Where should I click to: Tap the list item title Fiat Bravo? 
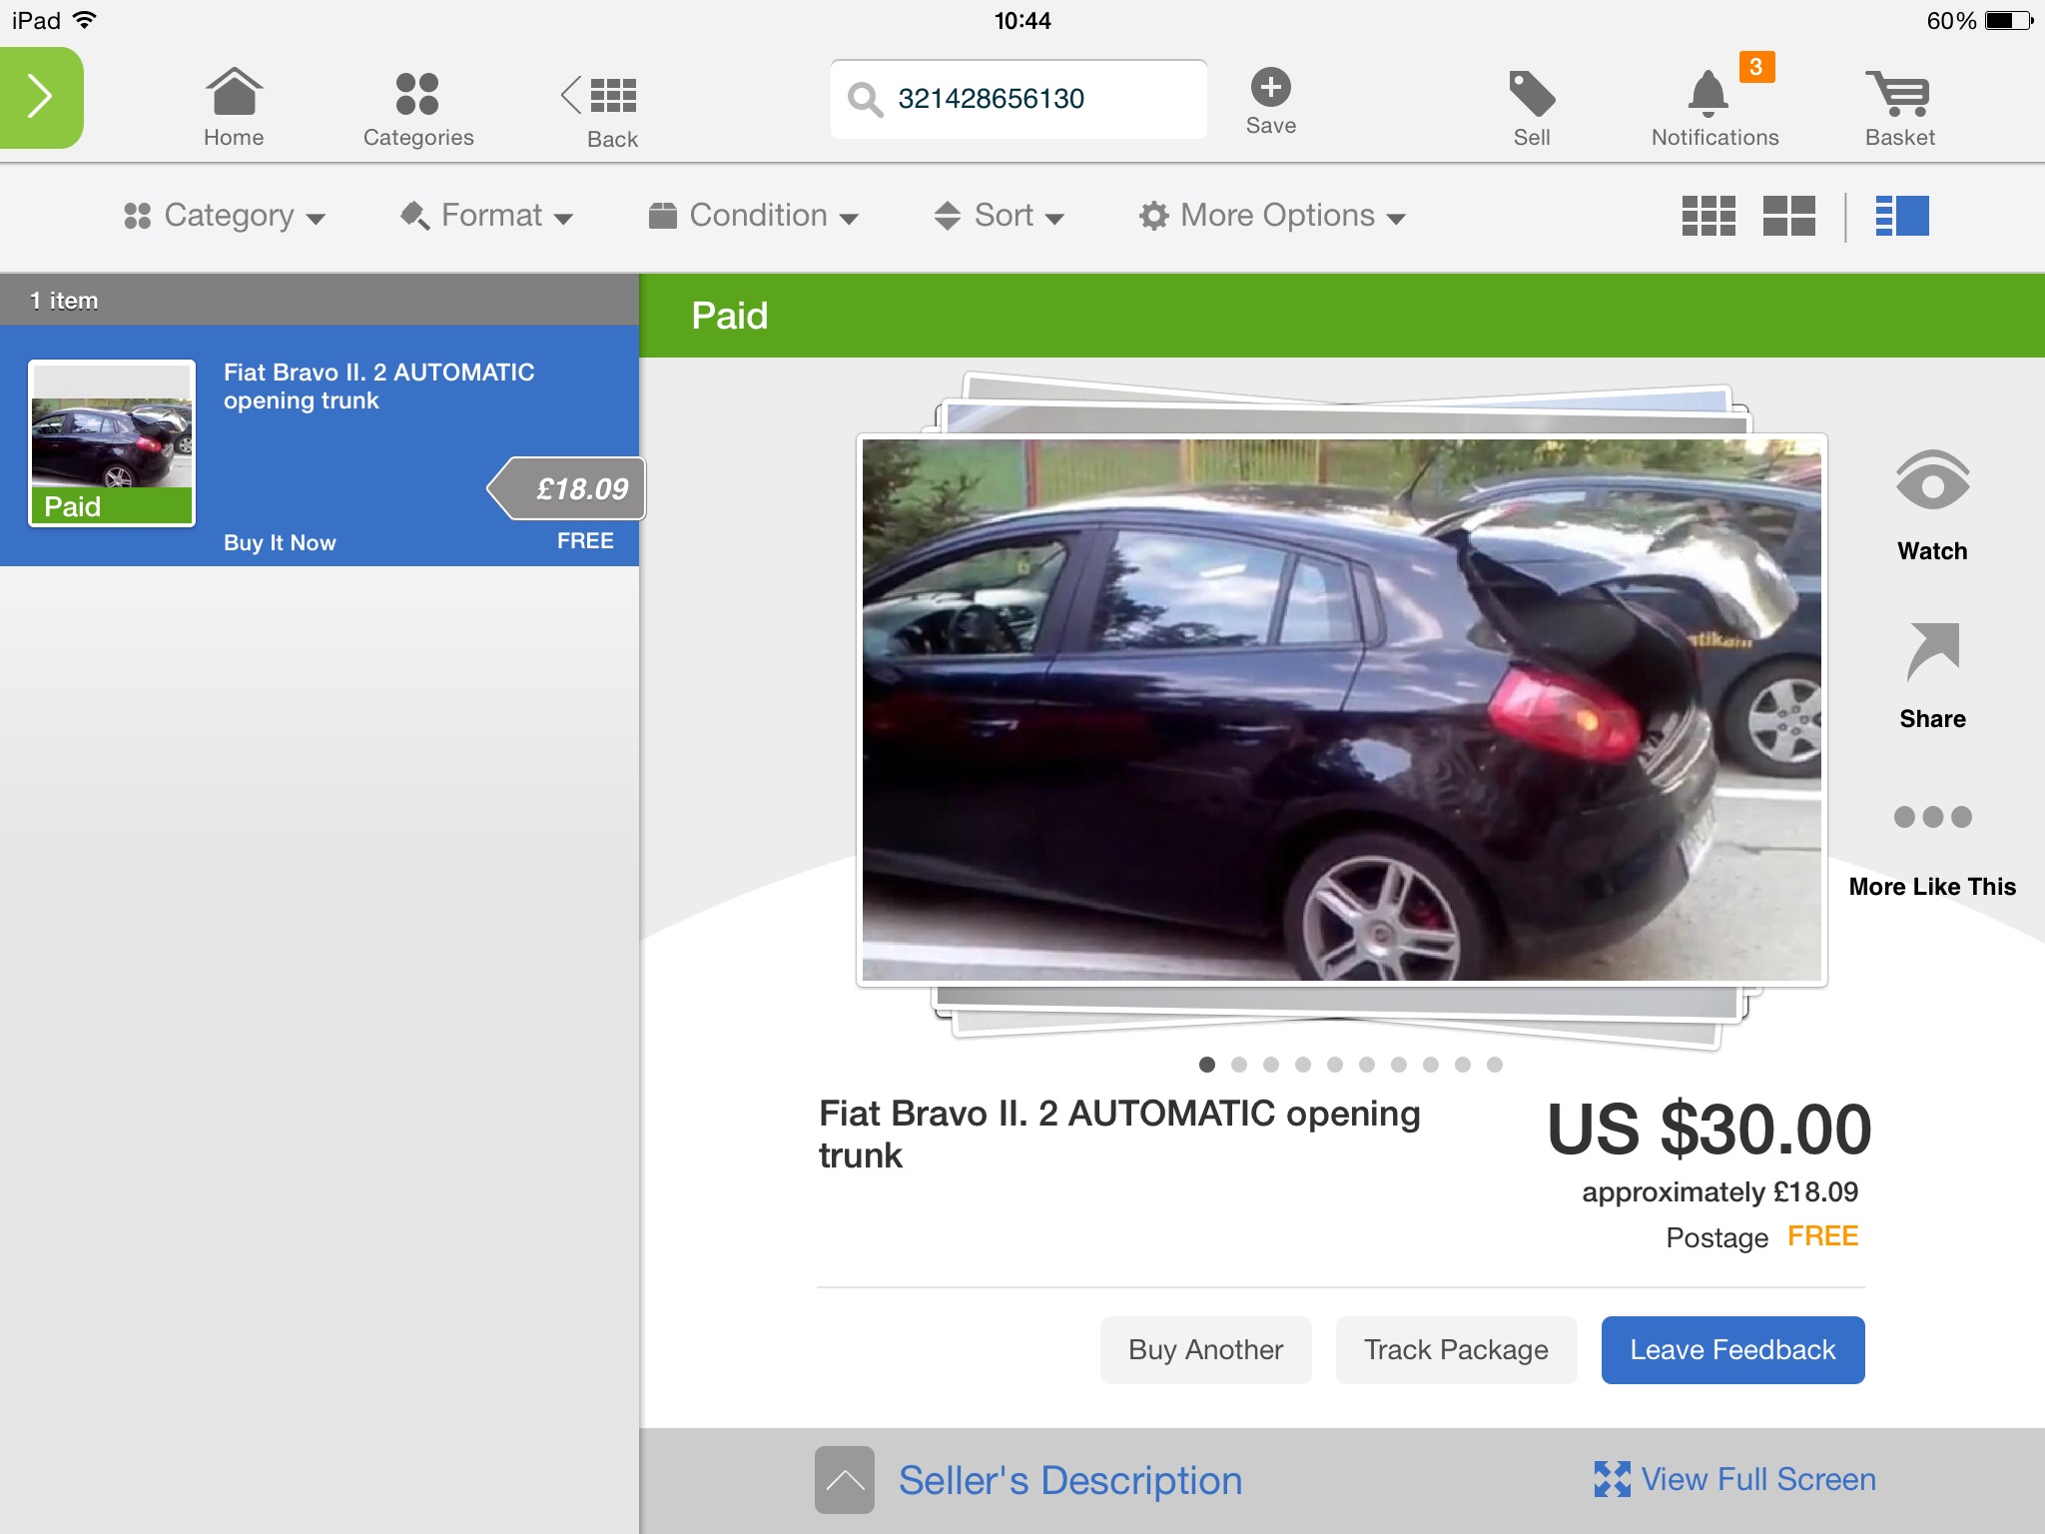tap(378, 386)
